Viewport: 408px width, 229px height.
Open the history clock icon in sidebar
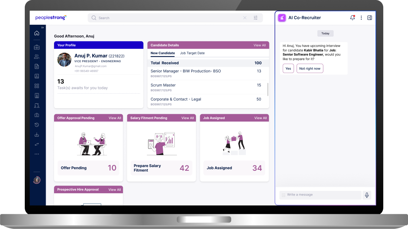[37, 125]
